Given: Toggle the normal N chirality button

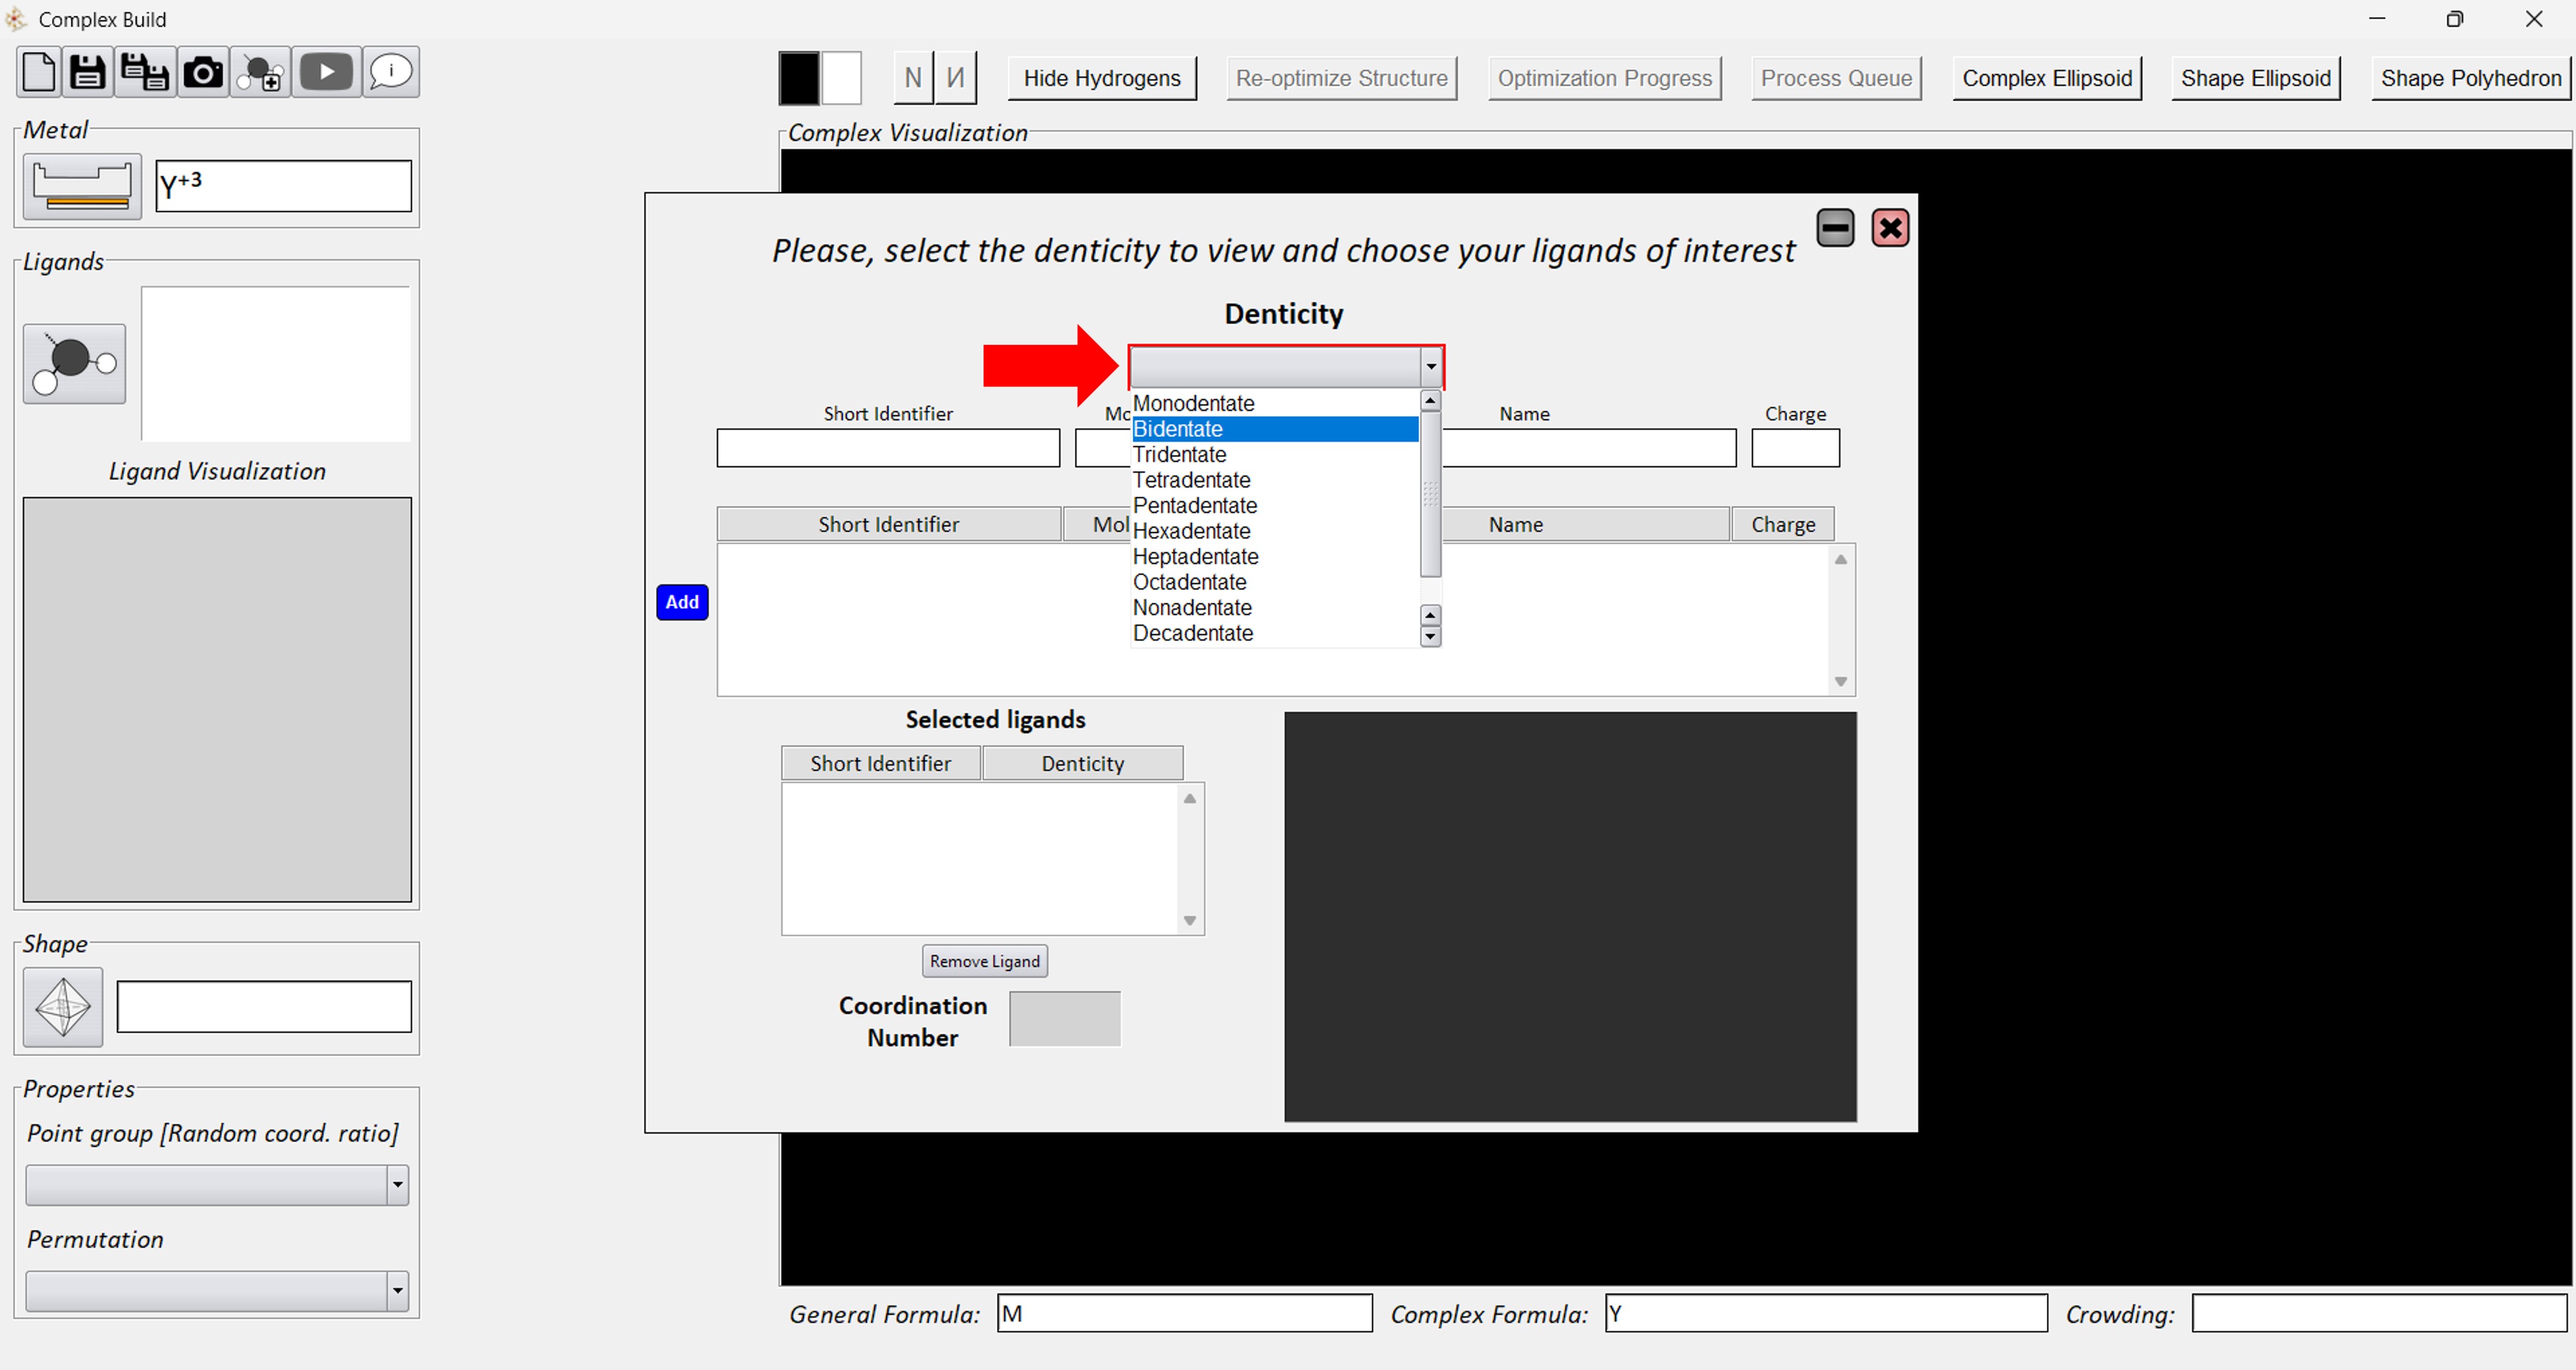Looking at the screenshot, I should (x=912, y=78).
